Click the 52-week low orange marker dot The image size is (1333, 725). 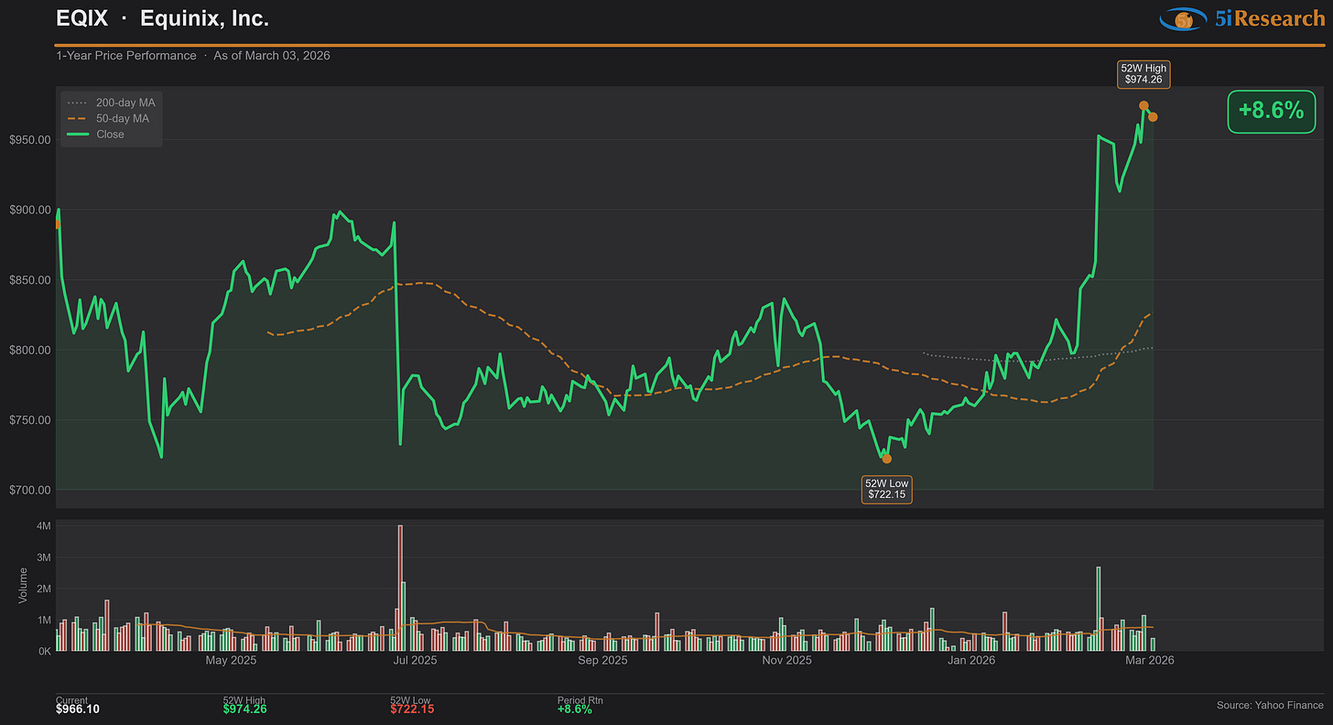(886, 459)
